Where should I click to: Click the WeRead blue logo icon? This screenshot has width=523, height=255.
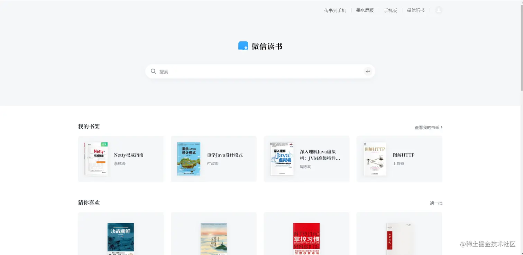pyautogui.click(x=243, y=46)
